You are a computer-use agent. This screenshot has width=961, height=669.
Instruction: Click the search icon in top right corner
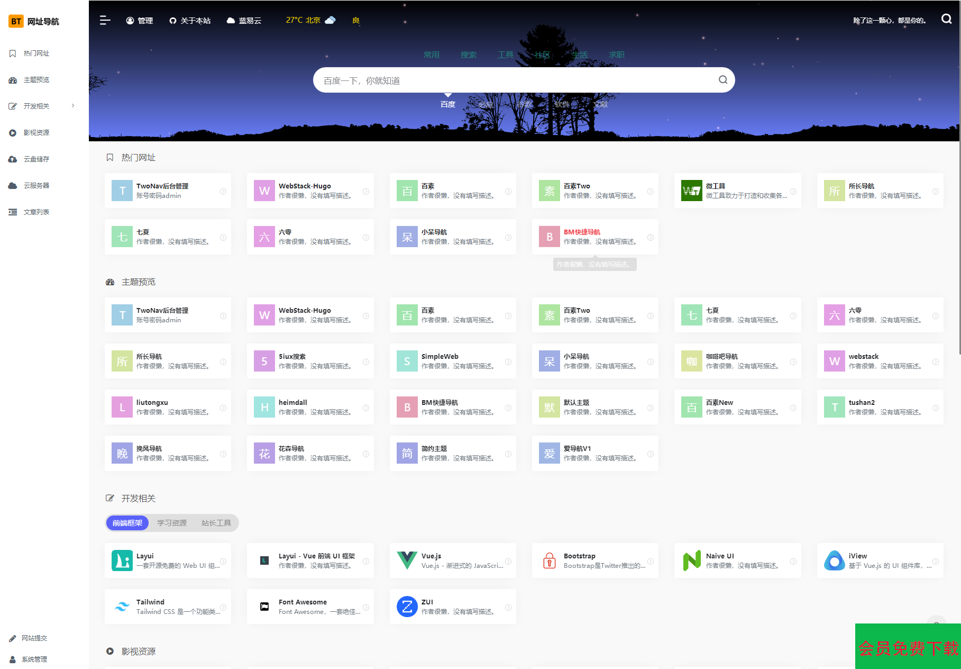pos(946,19)
